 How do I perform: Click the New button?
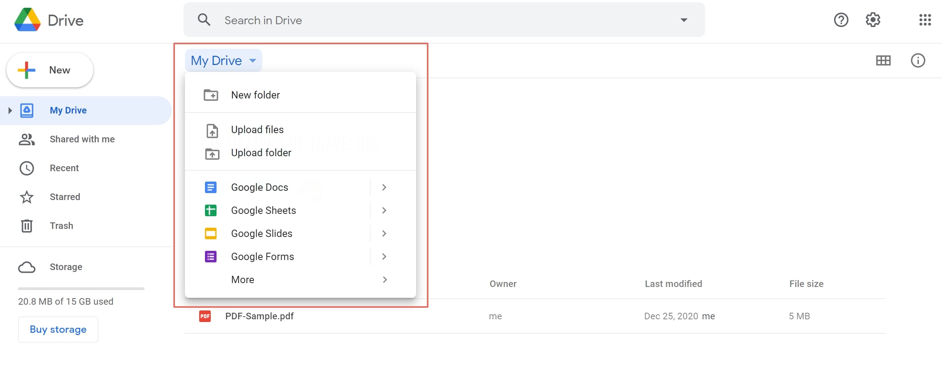point(50,70)
